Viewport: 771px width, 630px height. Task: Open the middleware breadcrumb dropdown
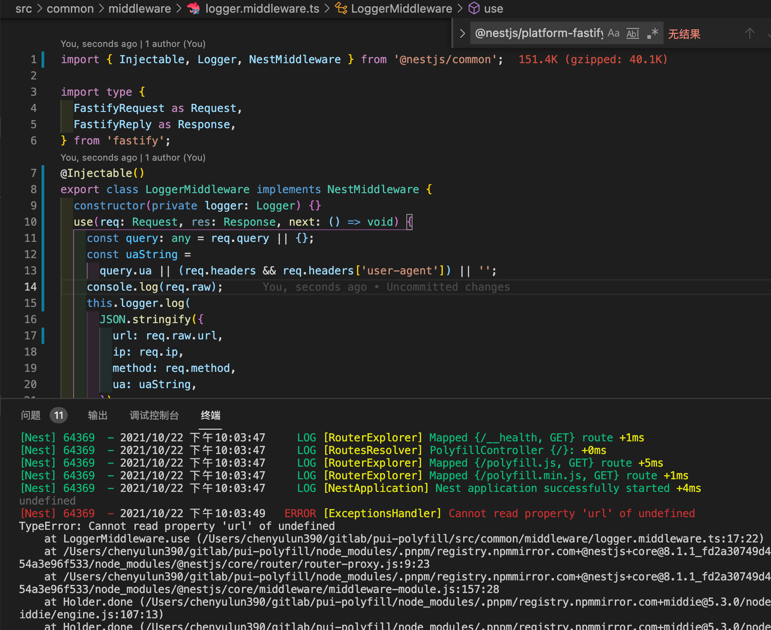tap(139, 9)
